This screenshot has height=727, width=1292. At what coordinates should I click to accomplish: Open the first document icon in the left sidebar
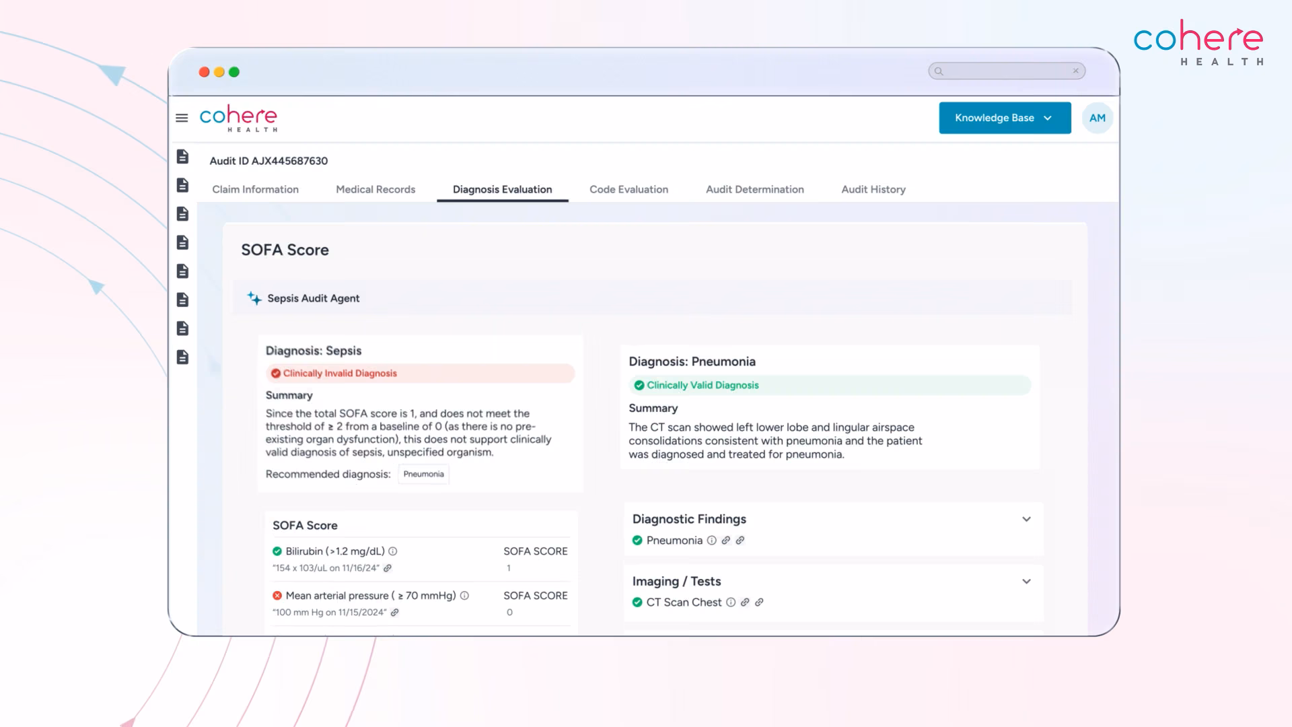click(x=182, y=157)
